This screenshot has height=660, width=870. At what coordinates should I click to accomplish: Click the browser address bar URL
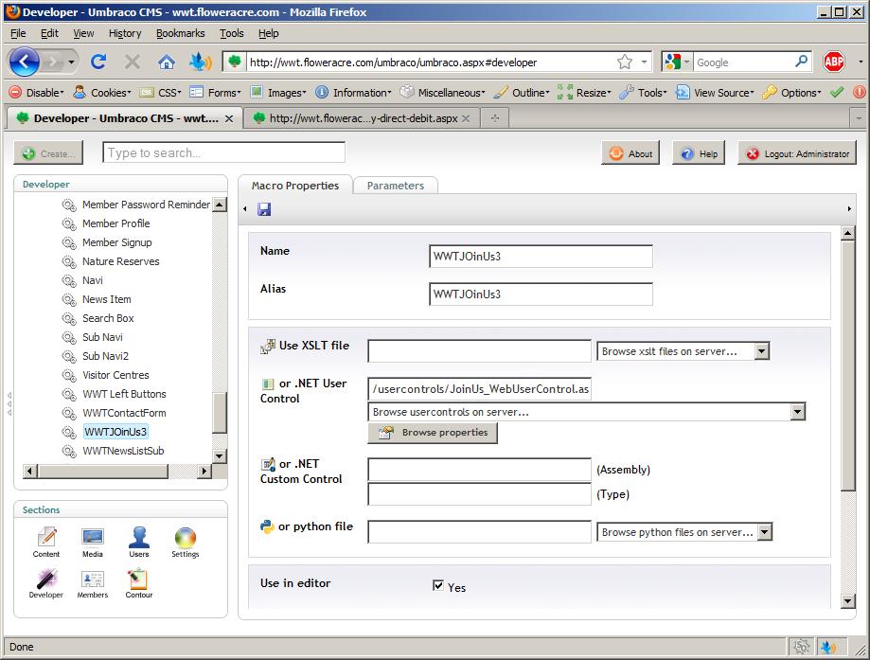394,62
